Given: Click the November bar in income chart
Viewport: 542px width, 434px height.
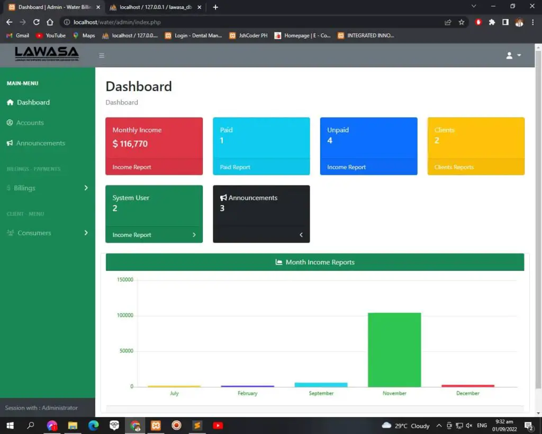Looking at the screenshot, I should (x=394, y=350).
